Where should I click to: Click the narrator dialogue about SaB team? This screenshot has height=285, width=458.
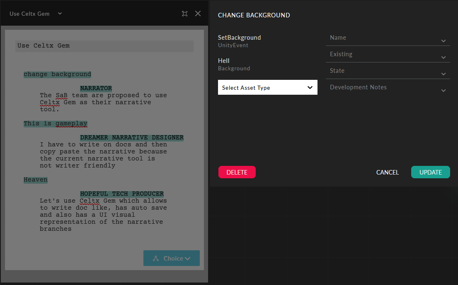[103, 102]
